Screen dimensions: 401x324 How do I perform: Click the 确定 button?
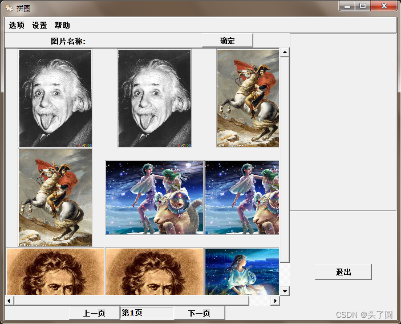[228, 41]
